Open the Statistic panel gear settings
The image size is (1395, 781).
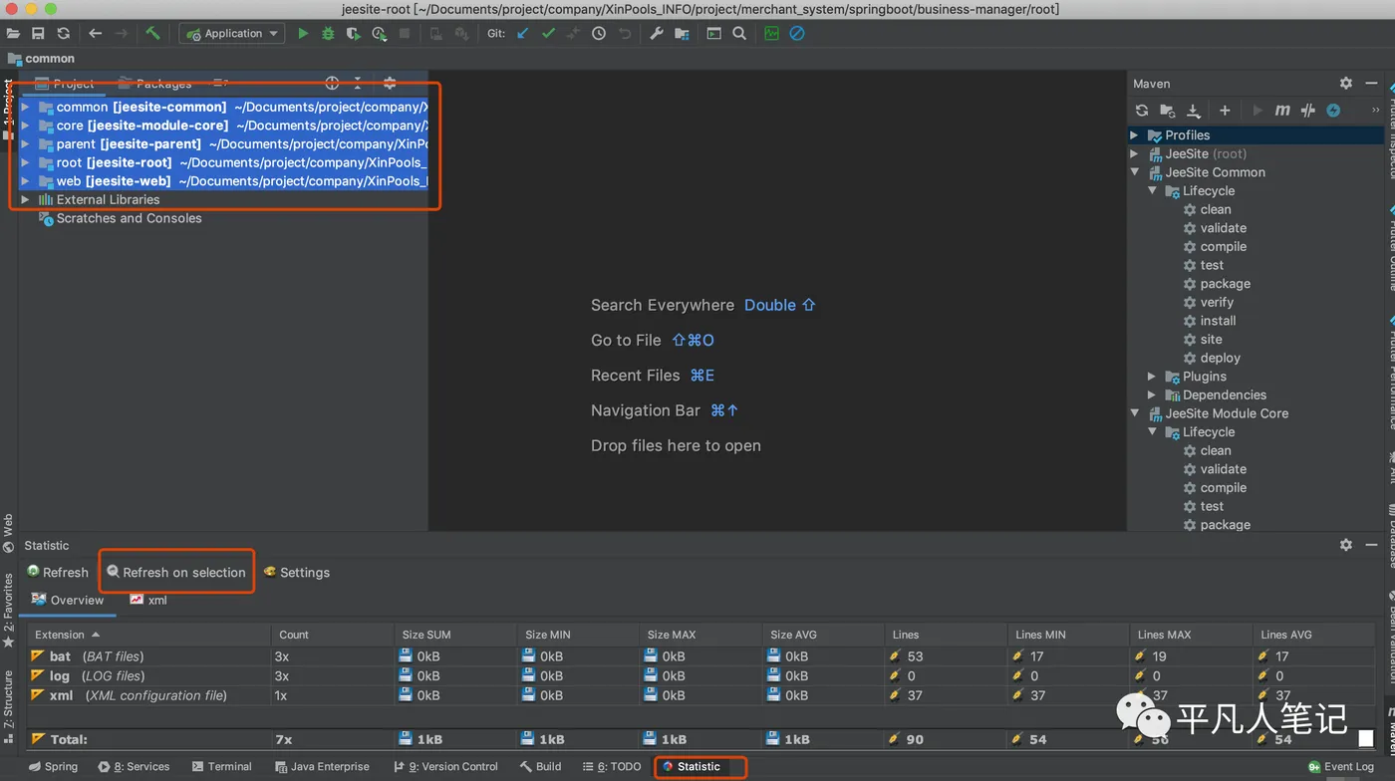[x=1346, y=545]
